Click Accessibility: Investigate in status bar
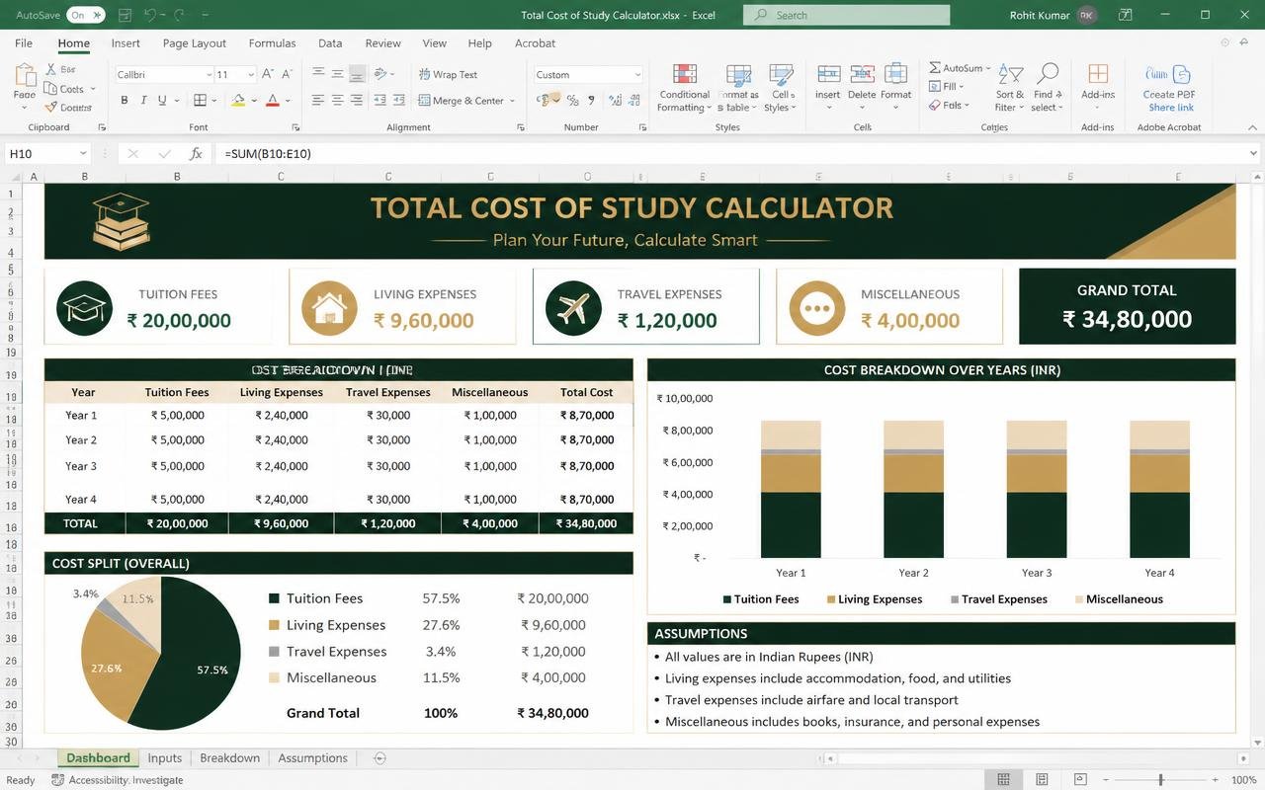Viewport: 1265px width, 790px height. pyautogui.click(x=118, y=780)
